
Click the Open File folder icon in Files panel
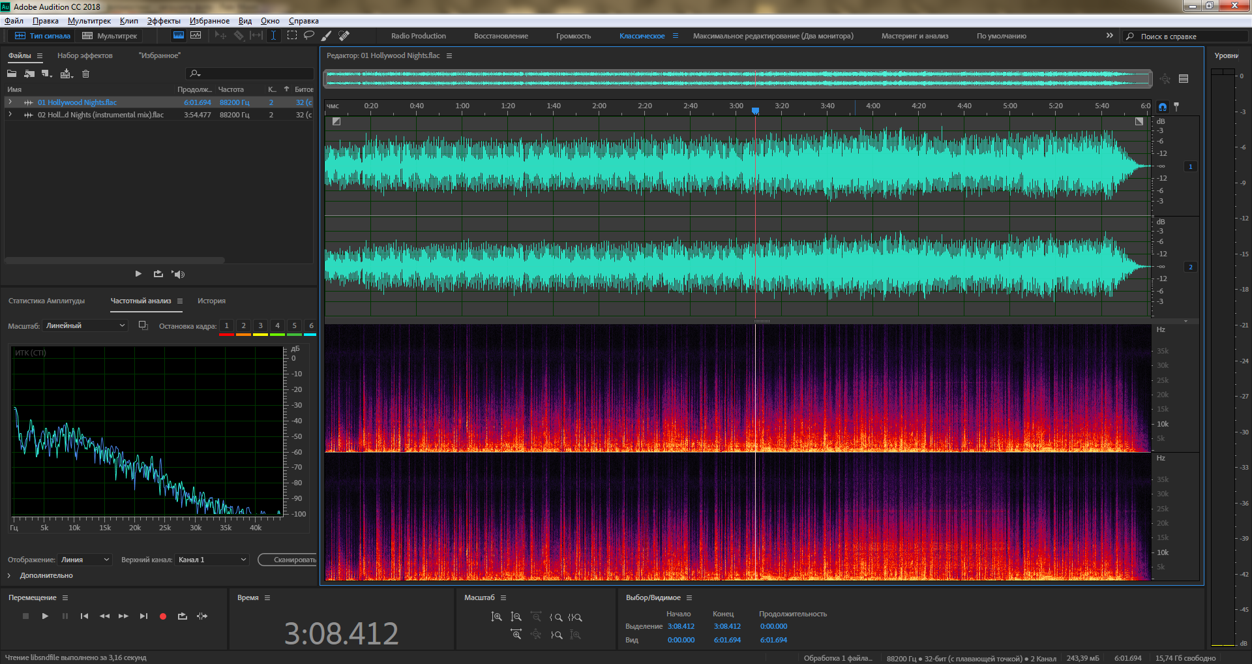point(12,74)
